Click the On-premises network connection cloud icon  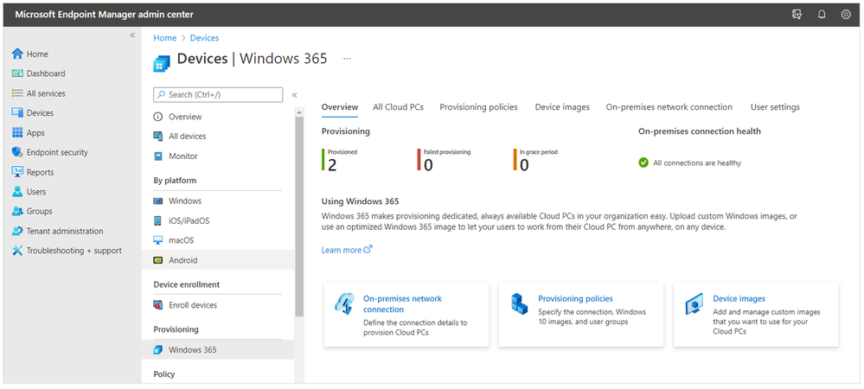345,303
